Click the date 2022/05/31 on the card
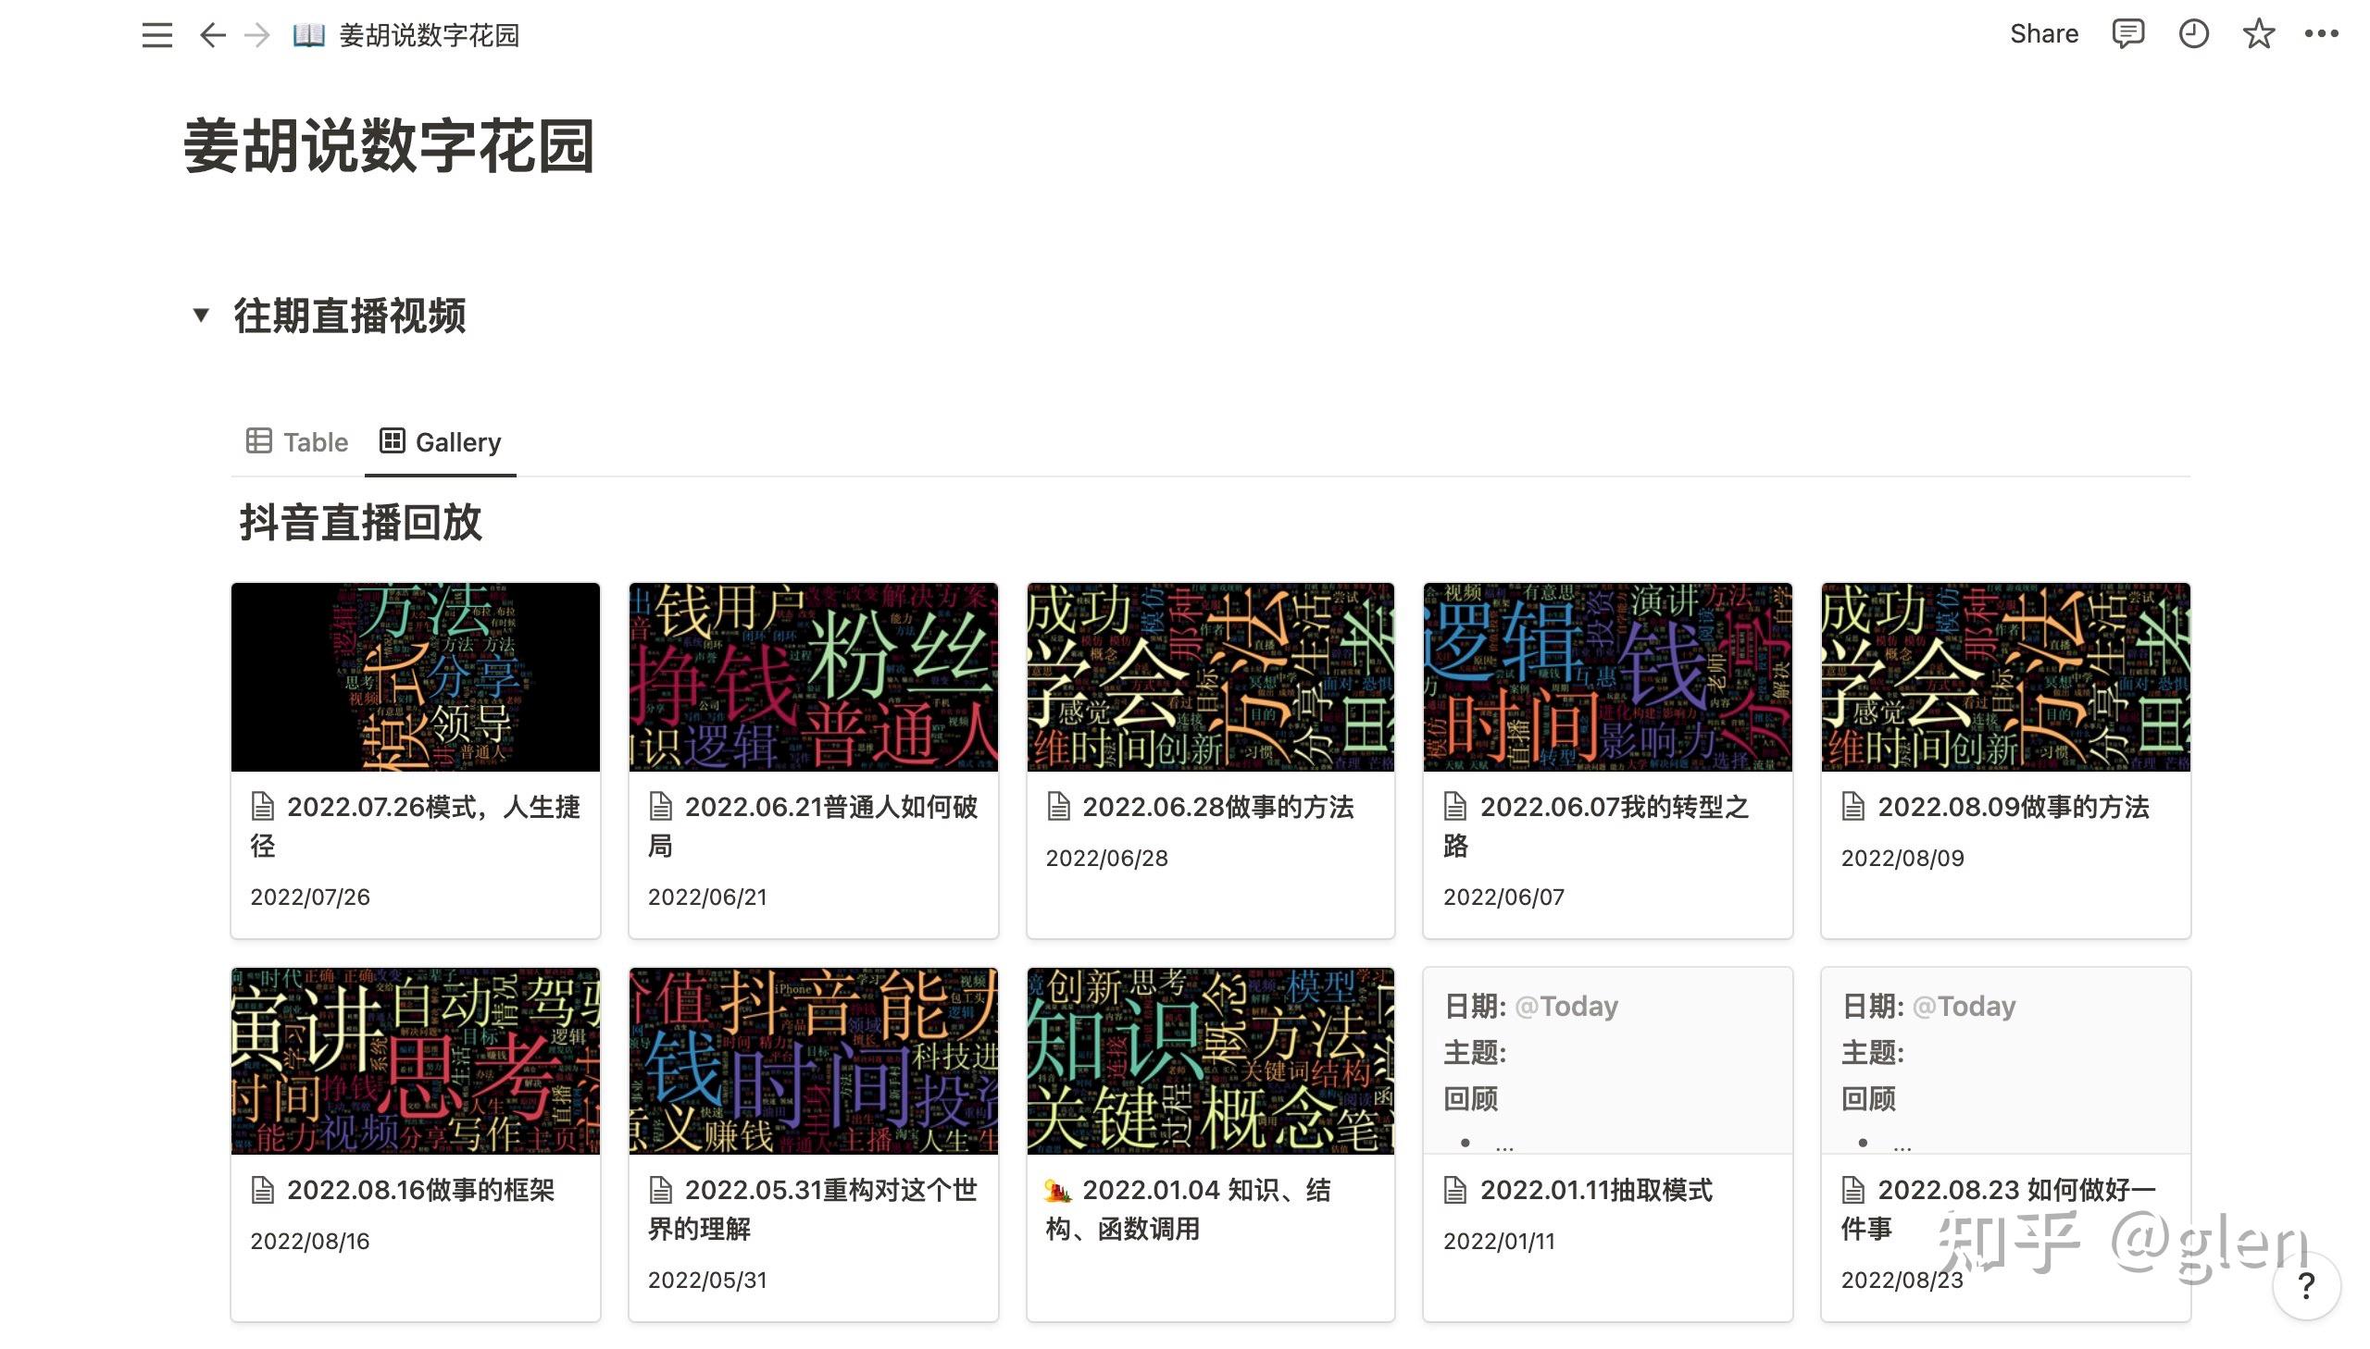The width and height of the screenshot is (2370, 1349). coord(707,1281)
